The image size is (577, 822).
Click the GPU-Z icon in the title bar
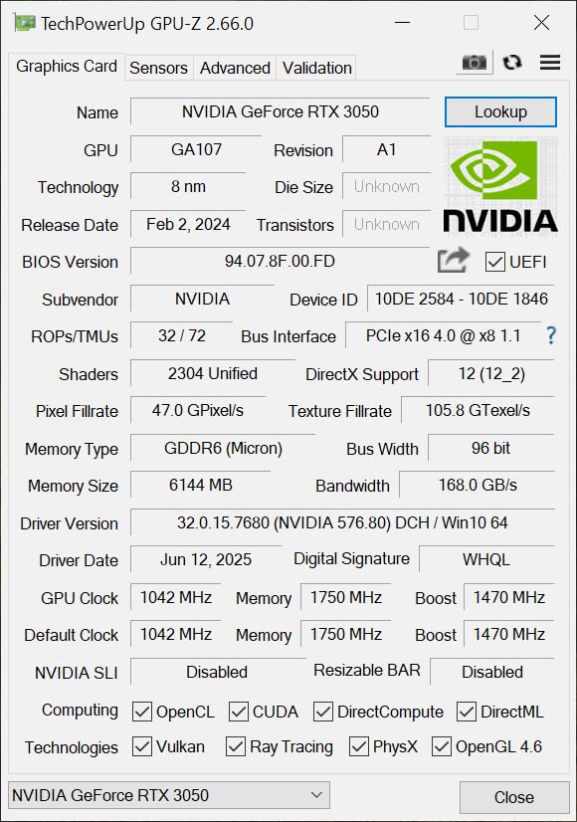tap(24, 22)
